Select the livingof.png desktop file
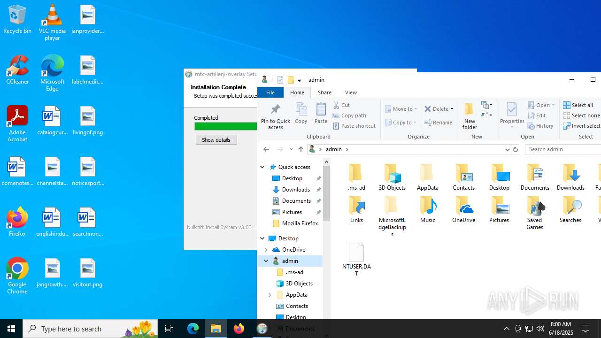 (88, 121)
